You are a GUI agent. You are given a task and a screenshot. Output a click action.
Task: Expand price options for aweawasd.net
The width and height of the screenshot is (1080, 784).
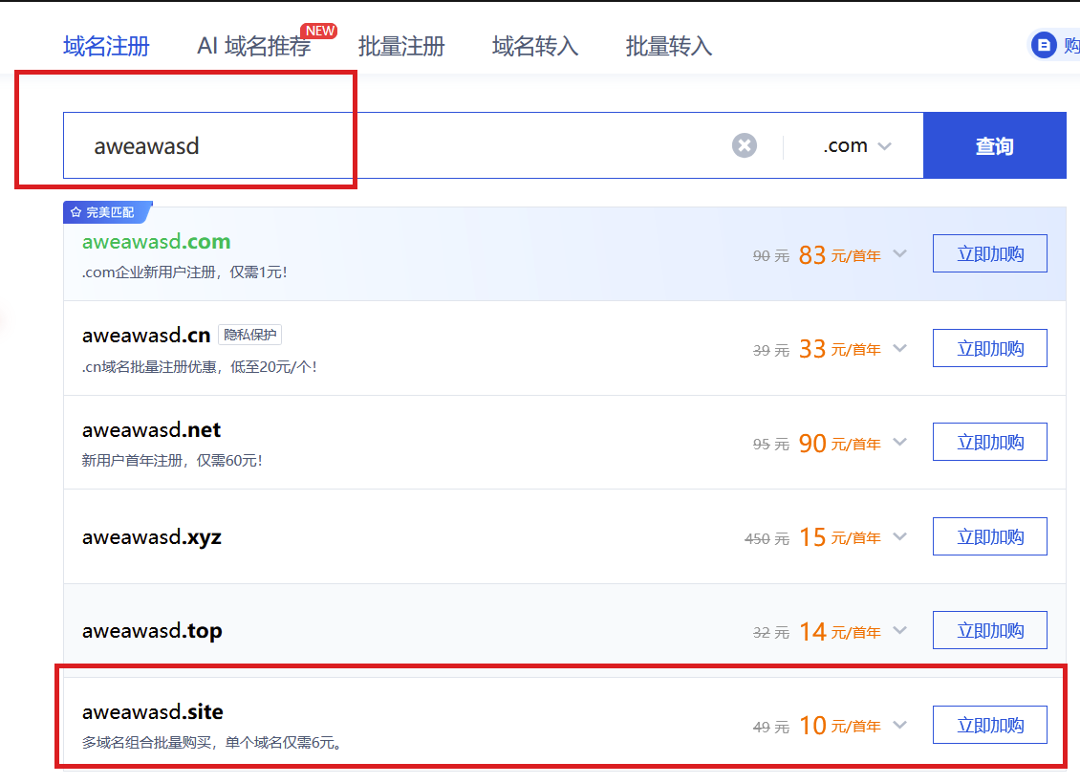(899, 442)
